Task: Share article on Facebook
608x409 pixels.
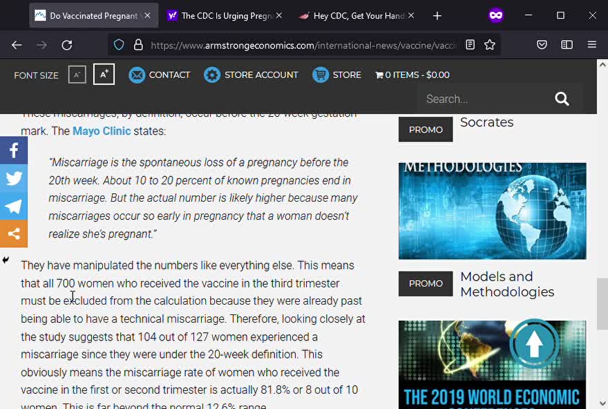Action: tap(14, 150)
